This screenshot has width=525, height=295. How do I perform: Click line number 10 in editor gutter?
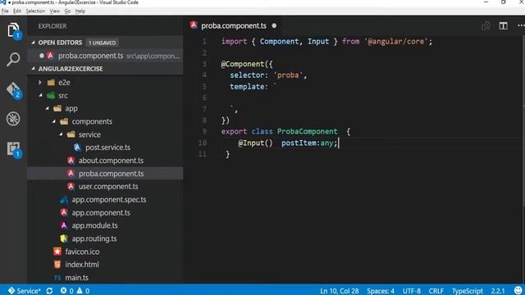(x=203, y=143)
